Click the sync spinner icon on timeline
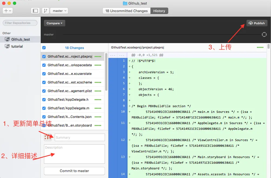Viewport: 271px width, 178px height. coord(264,34)
